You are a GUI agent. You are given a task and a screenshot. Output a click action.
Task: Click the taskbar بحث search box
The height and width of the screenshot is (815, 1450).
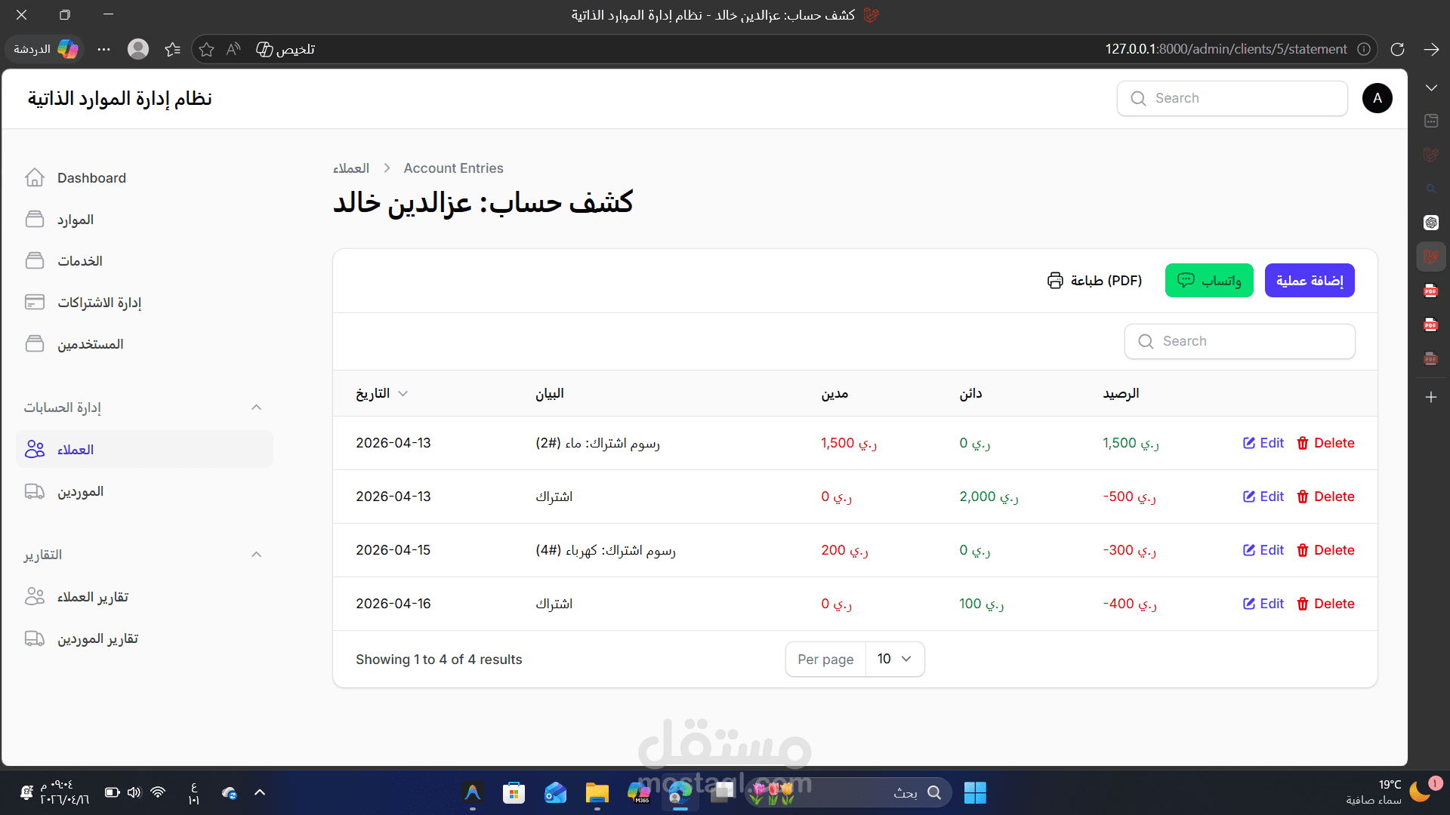pos(850,793)
